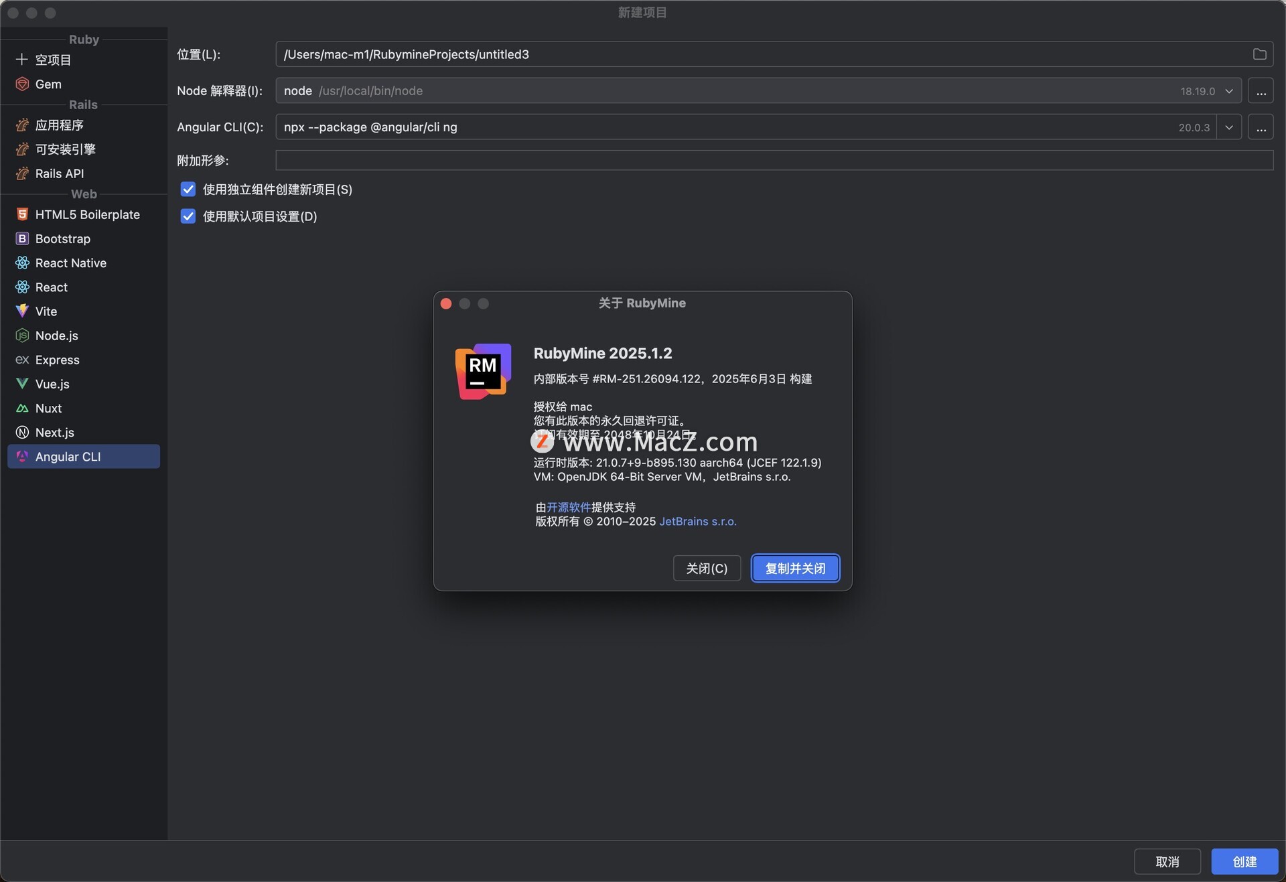Click the folder browse icon in location field

coord(1259,54)
